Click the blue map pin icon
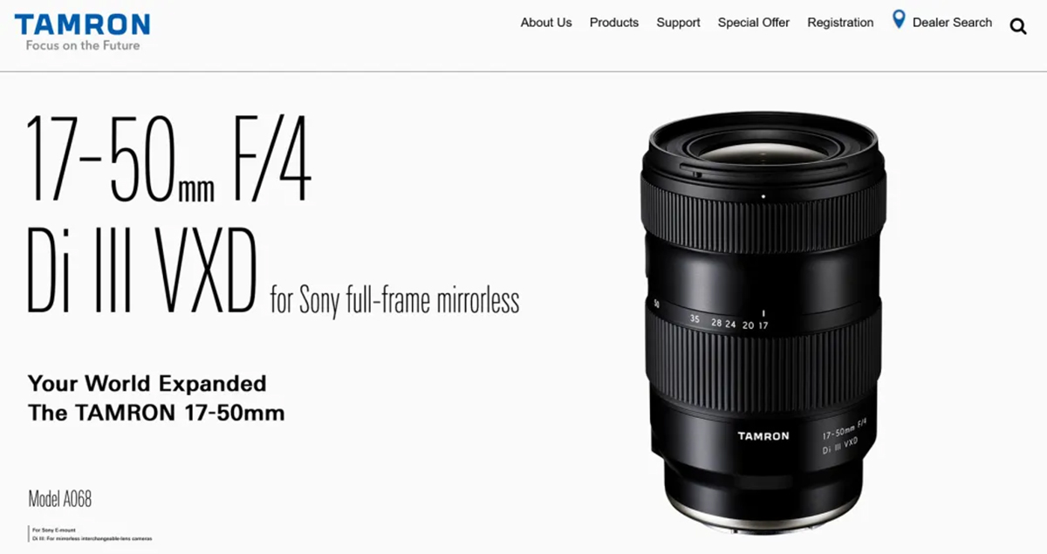The image size is (1047, 554). click(x=899, y=19)
